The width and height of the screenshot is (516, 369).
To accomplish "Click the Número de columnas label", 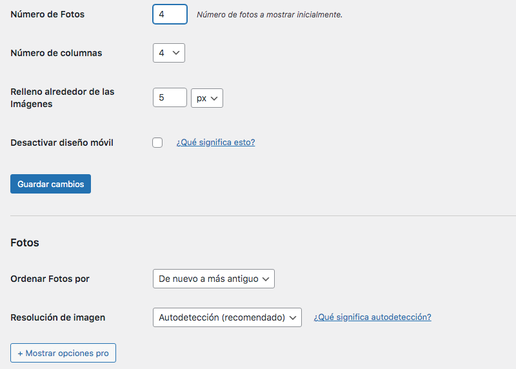I will pyautogui.click(x=56, y=53).
